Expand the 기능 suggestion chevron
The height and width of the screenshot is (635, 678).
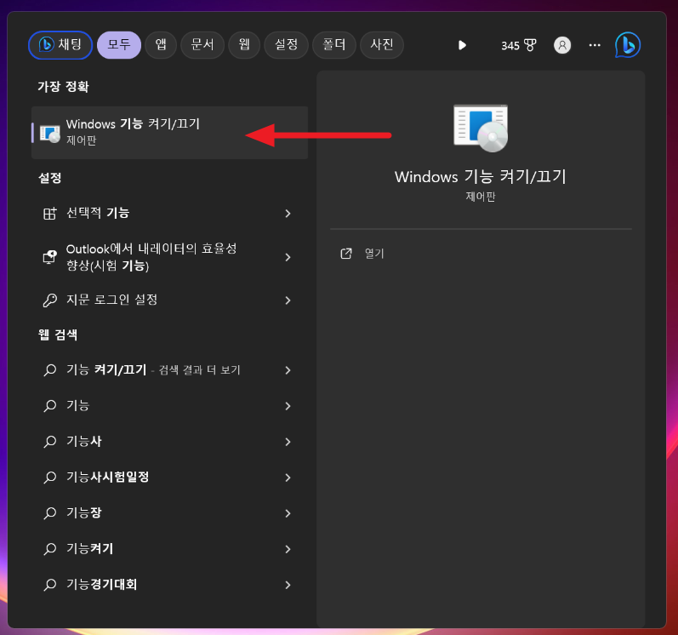click(288, 406)
